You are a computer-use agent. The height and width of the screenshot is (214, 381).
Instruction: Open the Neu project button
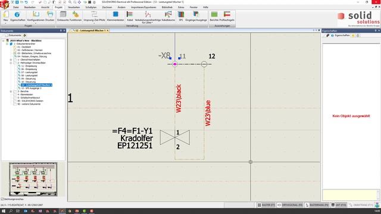tap(5, 16)
